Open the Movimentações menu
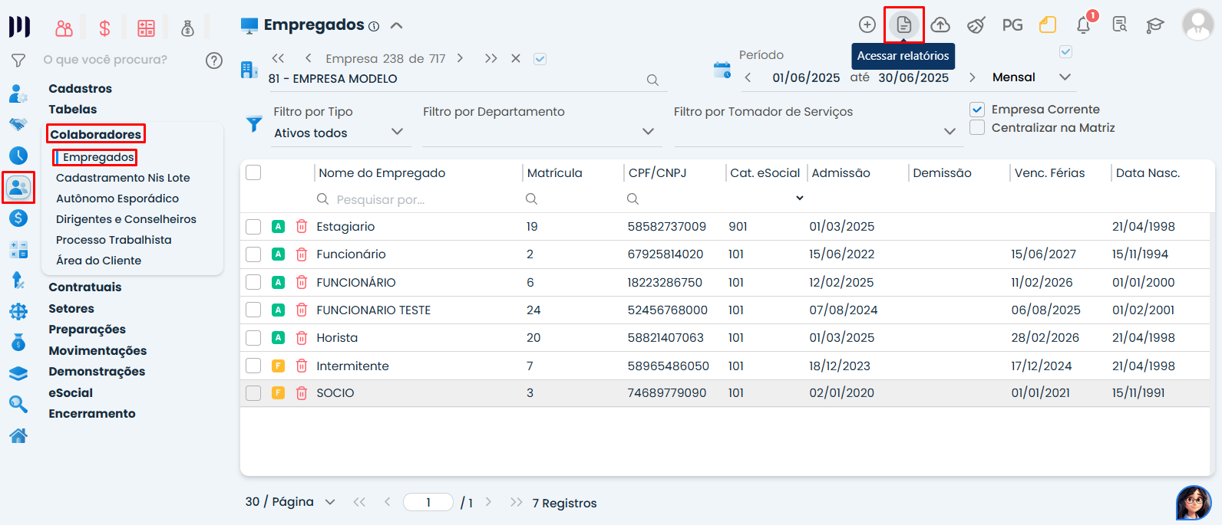The width and height of the screenshot is (1222, 525). point(97,350)
